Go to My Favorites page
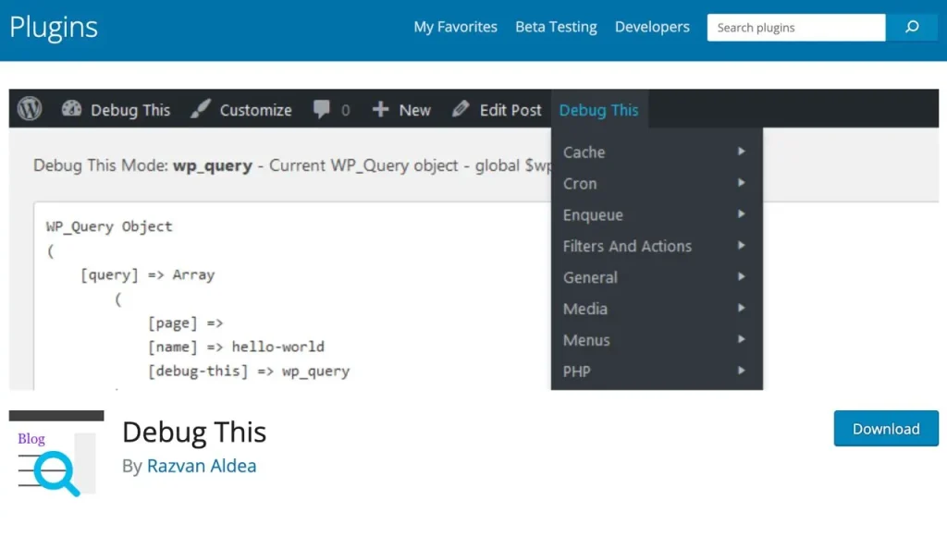 (x=455, y=27)
